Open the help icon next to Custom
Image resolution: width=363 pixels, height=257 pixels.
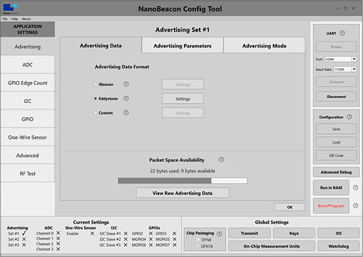(x=126, y=113)
